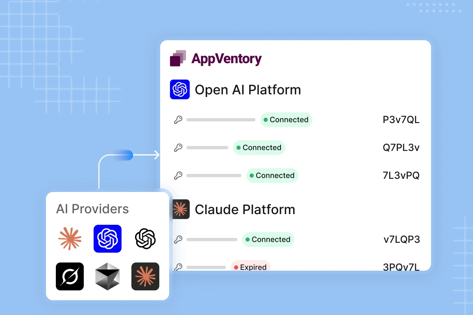Click the key icon in the v7LQP3 row
473x315 pixels.
point(178,240)
